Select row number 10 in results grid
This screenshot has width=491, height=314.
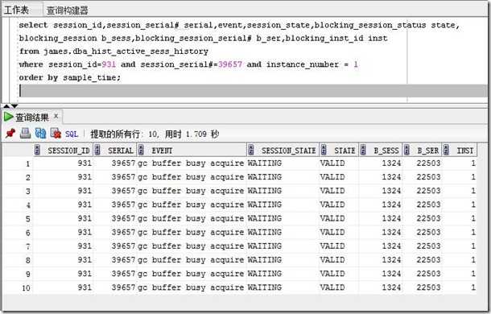(x=26, y=287)
